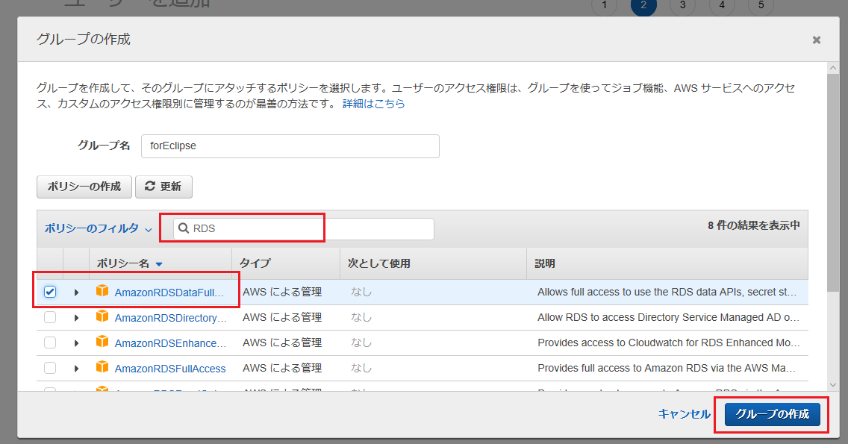Click the 'Allows full access to use the RDS data APIs' description
The image size is (848, 444).
(667, 292)
